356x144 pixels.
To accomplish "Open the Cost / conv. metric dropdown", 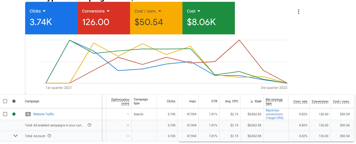I will tap(160, 11).
